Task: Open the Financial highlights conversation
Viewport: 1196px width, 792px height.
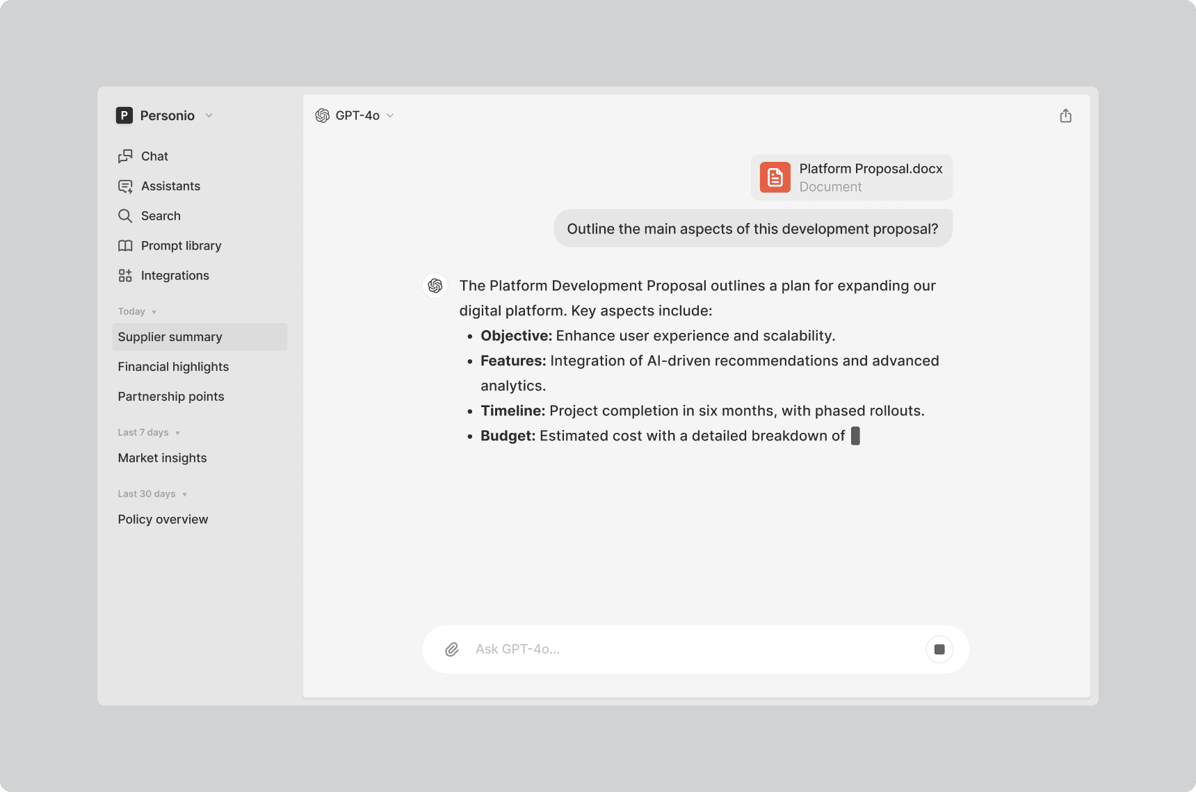Action: 173,367
